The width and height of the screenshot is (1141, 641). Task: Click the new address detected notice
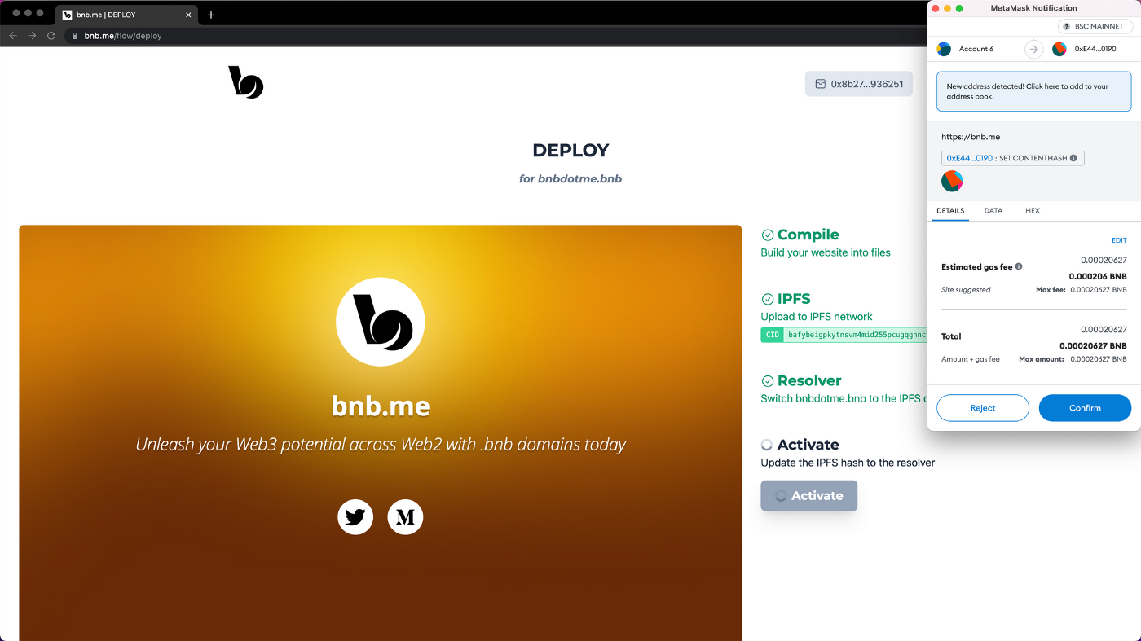click(x=1033, y=91)
